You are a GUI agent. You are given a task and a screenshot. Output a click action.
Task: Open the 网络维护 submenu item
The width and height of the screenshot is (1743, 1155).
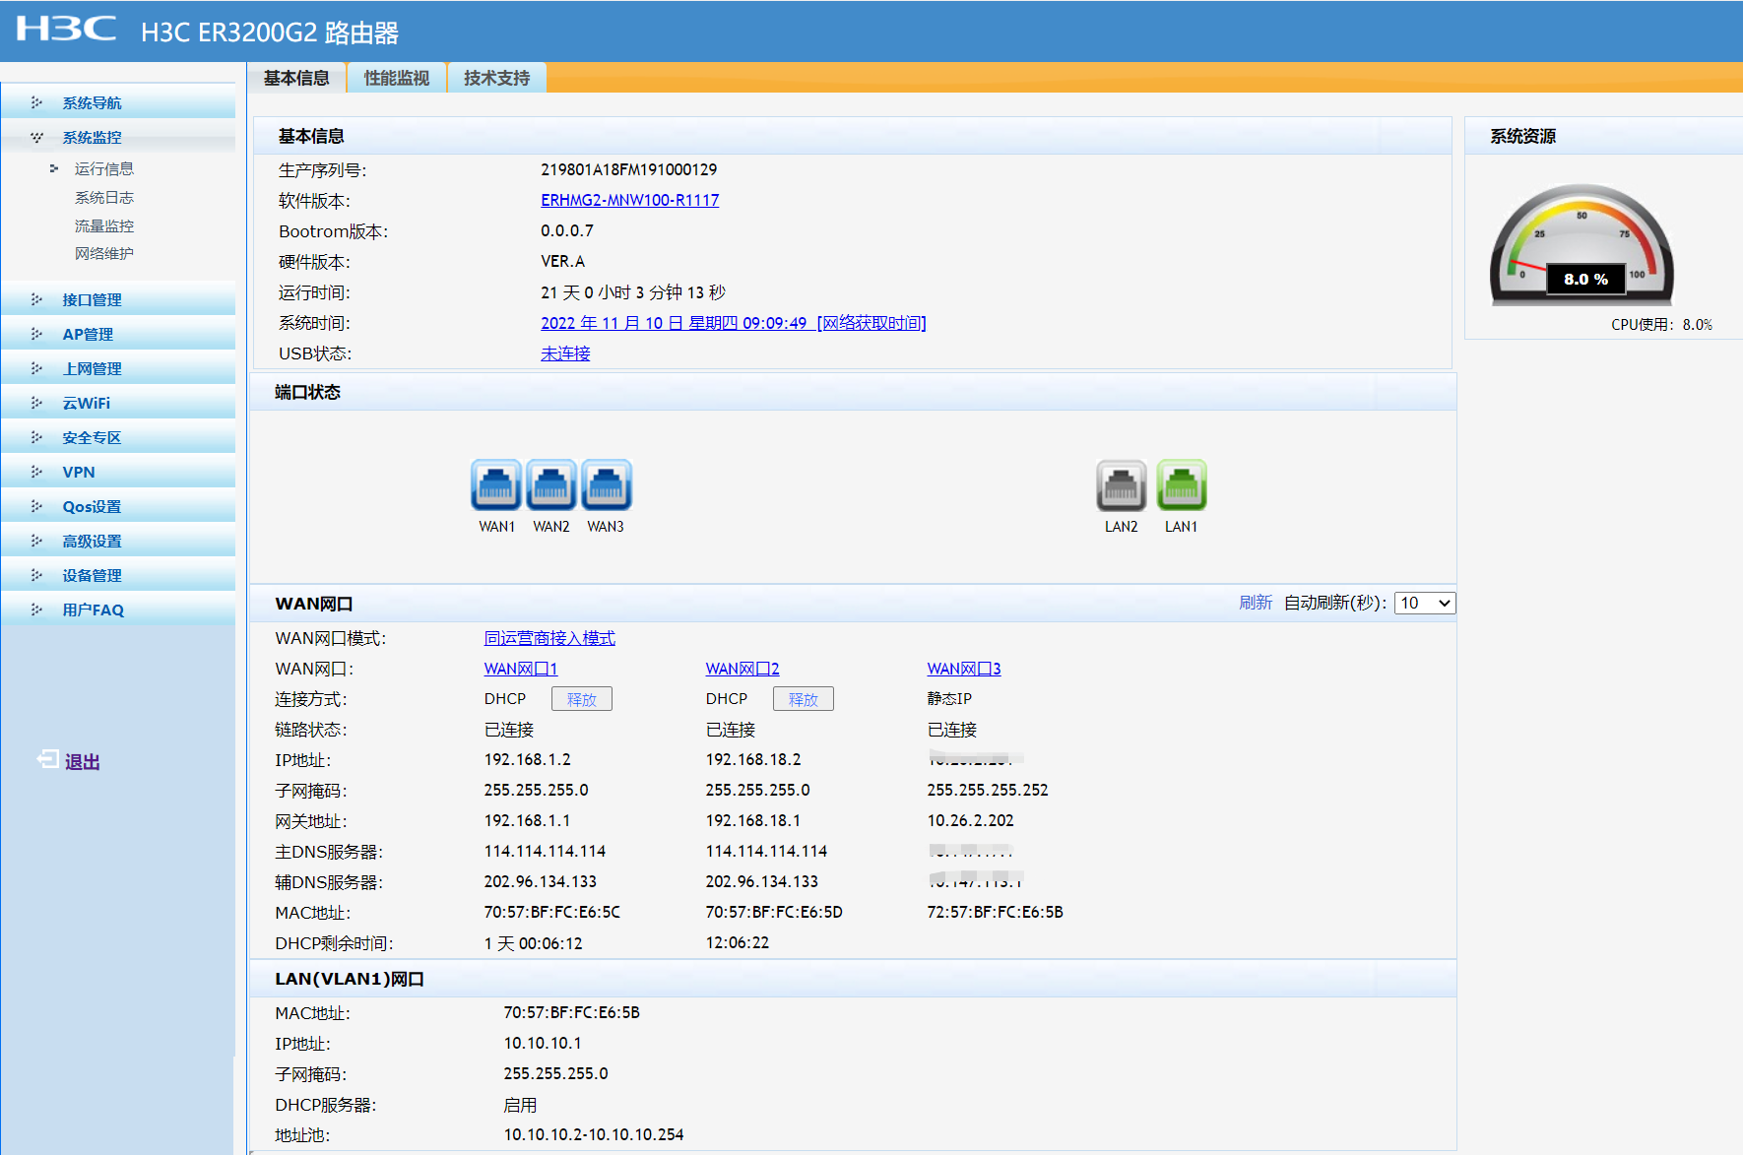104,253
